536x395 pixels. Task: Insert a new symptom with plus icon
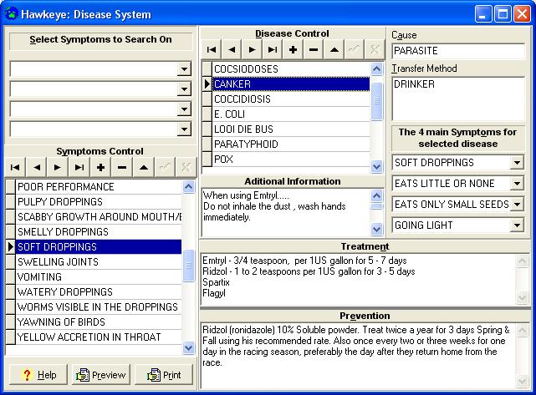coord(100,167)
